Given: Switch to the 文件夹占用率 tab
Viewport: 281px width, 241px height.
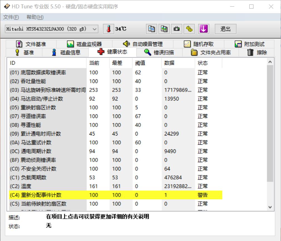Looking at the screenshot, I should click(x=211, y=52).
